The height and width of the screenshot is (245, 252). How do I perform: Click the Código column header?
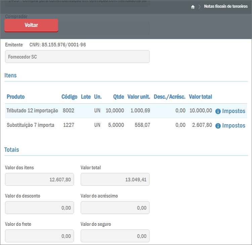point(69,97)
